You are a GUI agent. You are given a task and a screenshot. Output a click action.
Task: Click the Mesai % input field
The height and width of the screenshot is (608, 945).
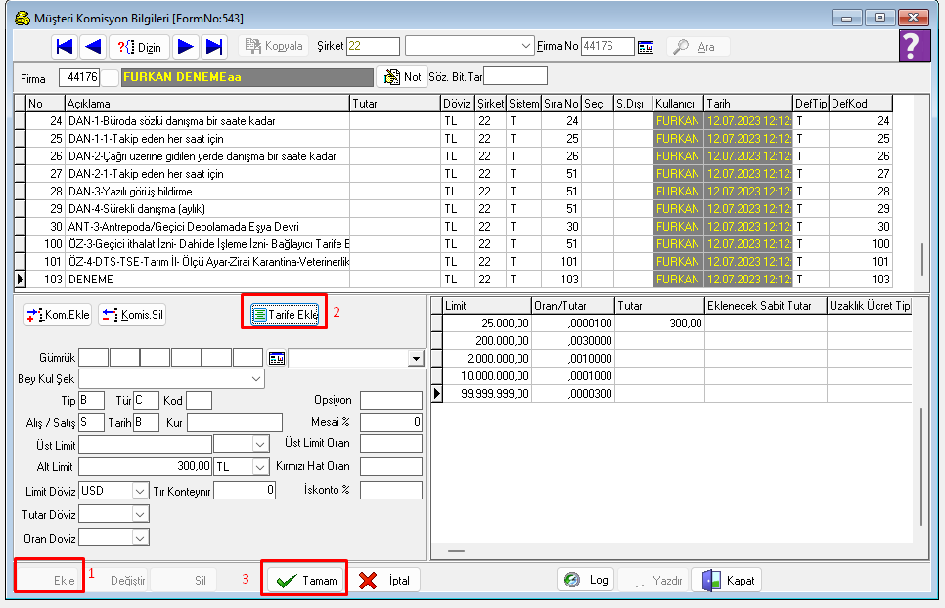(x=390, y=422)
